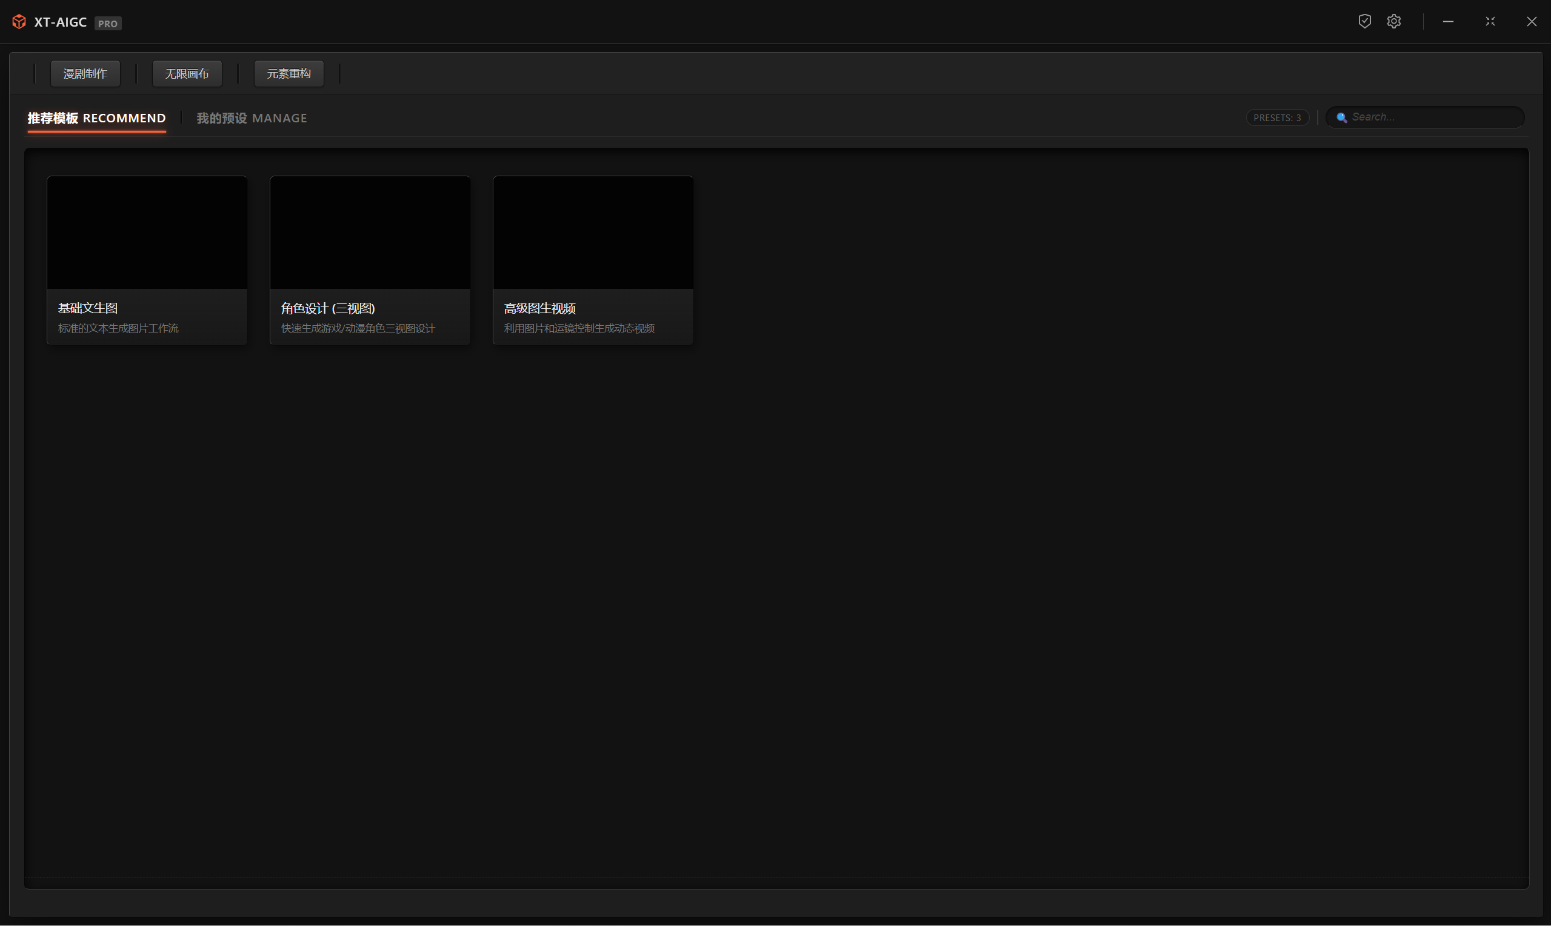Restore down the application window
This screenshot has height=926, width=1551.
(1490, 21)
